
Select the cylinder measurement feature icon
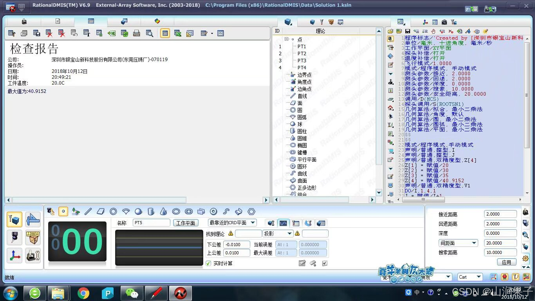click(151, 211)
